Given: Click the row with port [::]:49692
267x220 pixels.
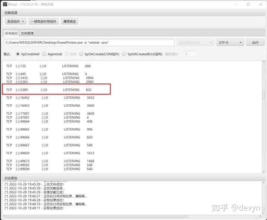Looking at the screenshot, I should 49,165.
